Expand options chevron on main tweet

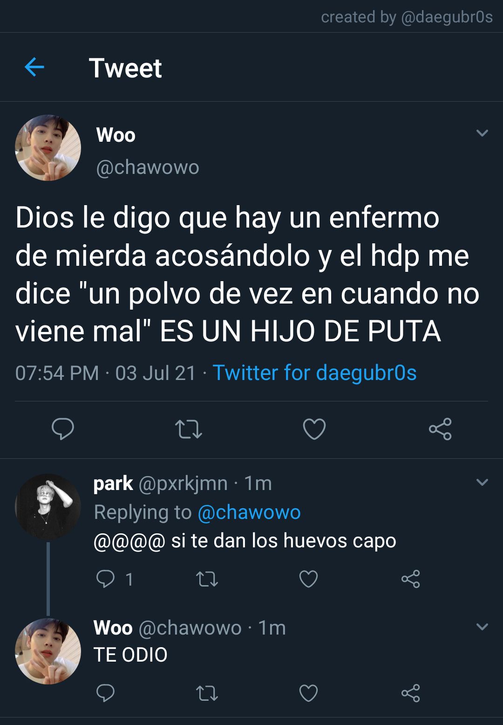click(x=483, y=133)
